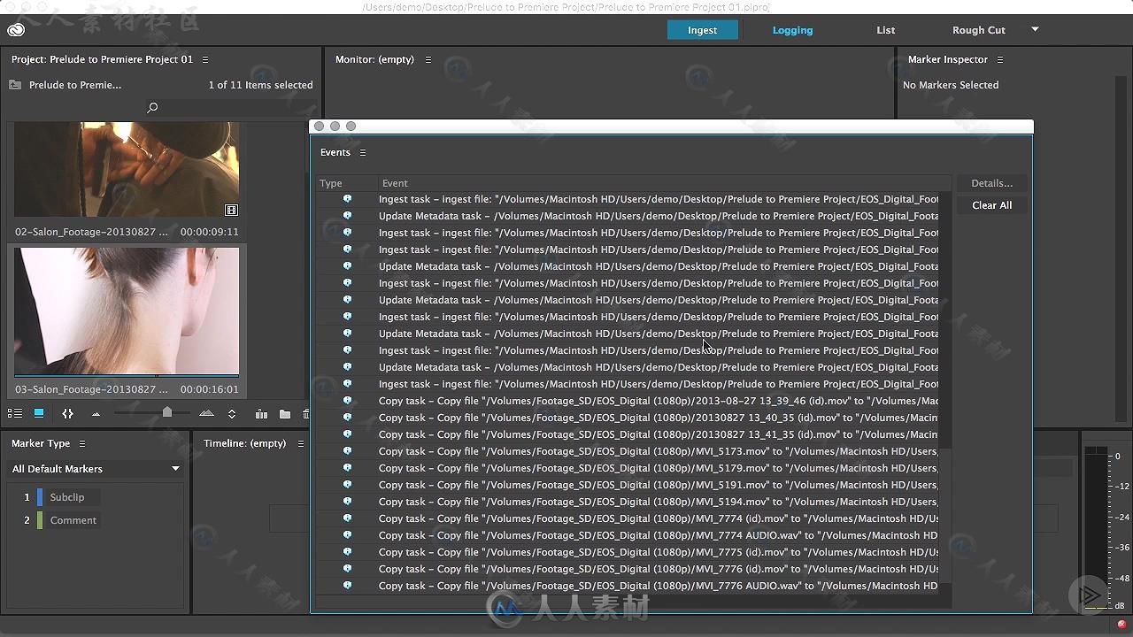Close the Events window with the left title-bar button
The image size is (1133, 637).
click(320, 127)
